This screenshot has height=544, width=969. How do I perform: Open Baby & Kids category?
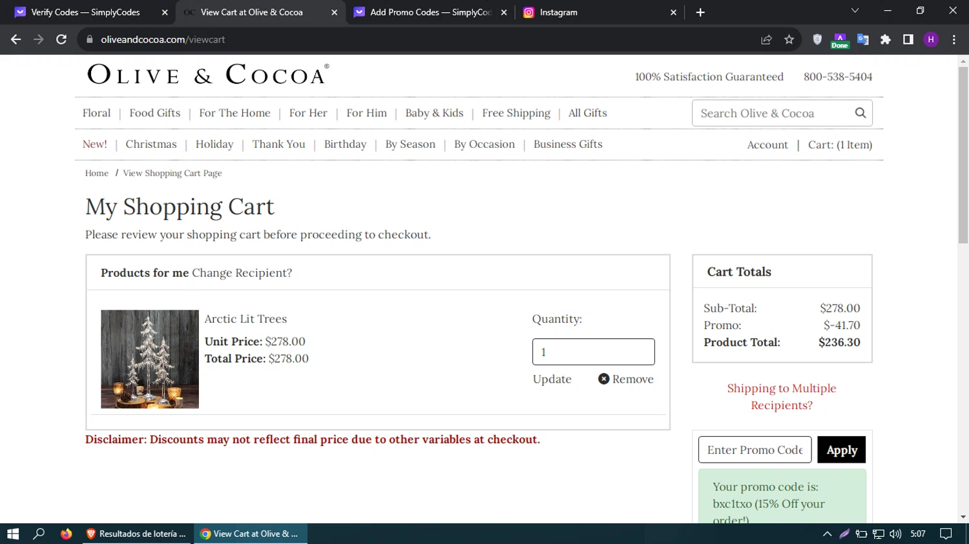(x=434, y=113)
